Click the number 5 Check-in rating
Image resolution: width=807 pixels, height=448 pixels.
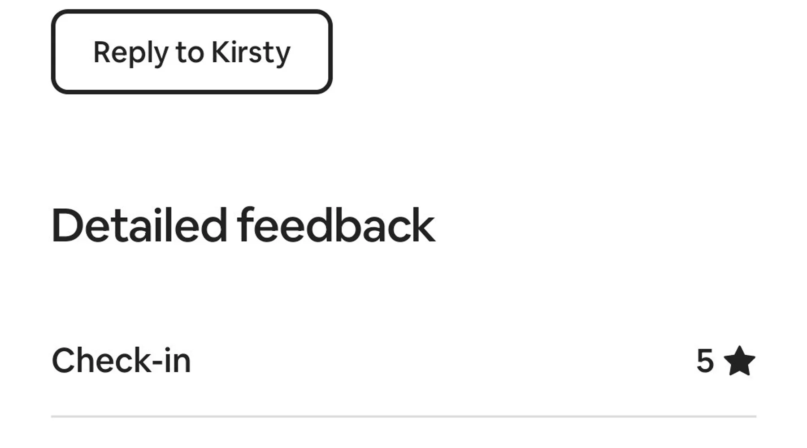705,361
